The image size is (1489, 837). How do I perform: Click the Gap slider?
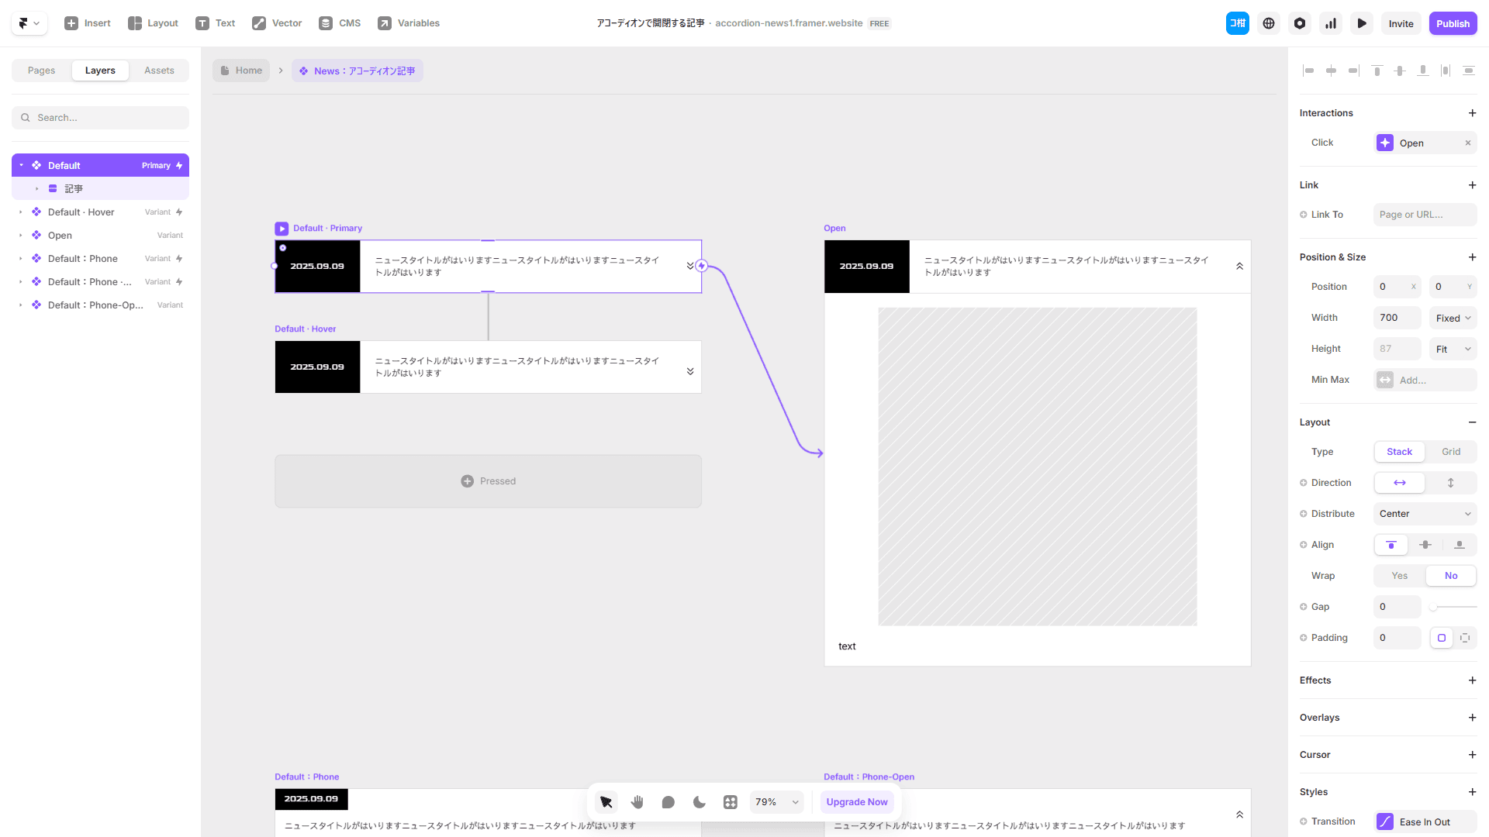[1453, 607]
